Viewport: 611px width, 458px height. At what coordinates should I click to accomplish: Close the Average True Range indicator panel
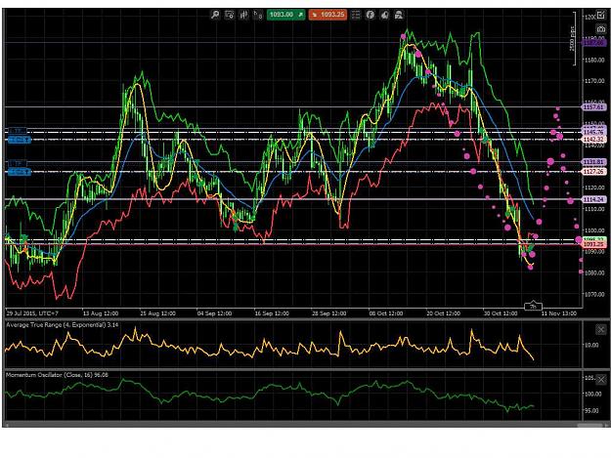(x=601, y=330)
